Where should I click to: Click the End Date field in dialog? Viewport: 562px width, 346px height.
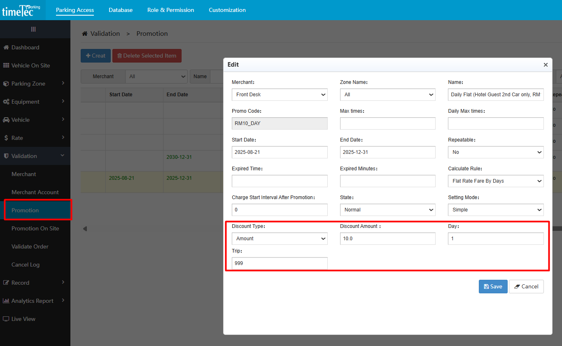click(x=387, y=152)
